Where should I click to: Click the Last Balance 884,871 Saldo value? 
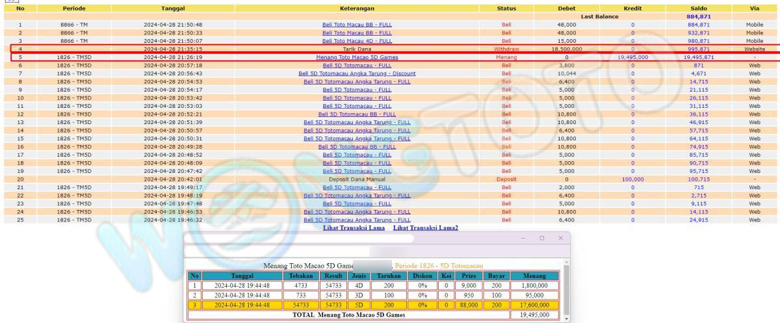[x=698, y=16]
